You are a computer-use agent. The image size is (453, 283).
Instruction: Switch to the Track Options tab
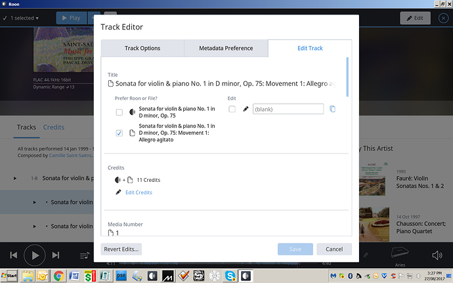[142, 49]
